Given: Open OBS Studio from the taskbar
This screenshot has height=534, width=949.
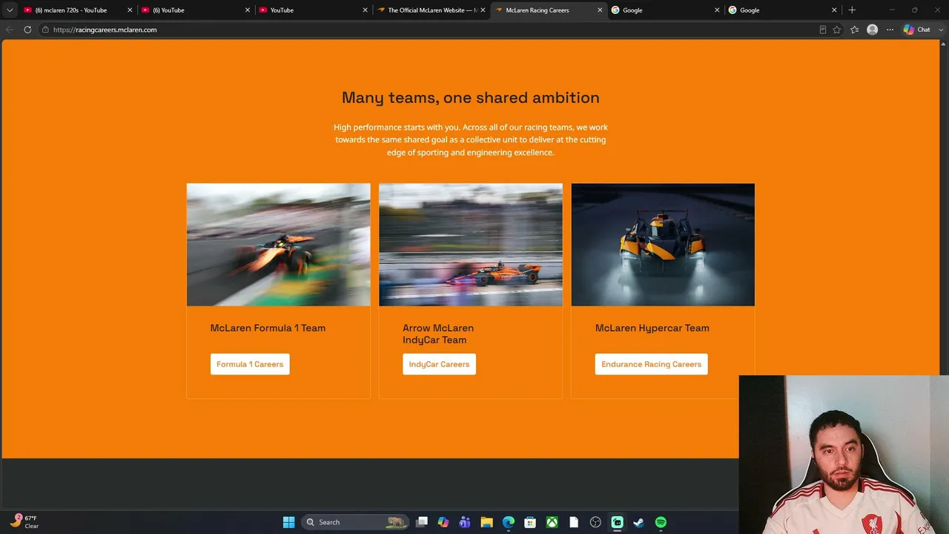Looking at the screenshot, I should 595,522.
